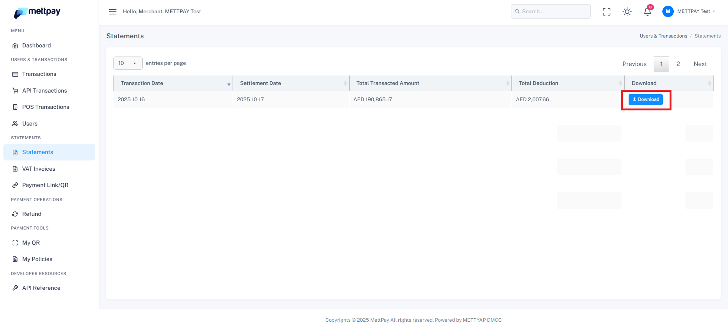Click the meltpay logo
Screen dimensions: 728x327
(37, 13)
